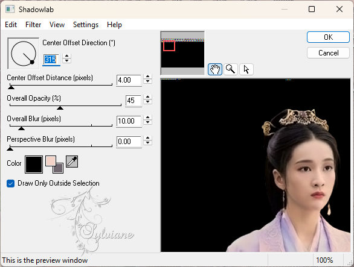Image resolution: width=354 pixels, height=267 pixels.
Task: Open the Settings menu
Action: [x=86, y=24]
